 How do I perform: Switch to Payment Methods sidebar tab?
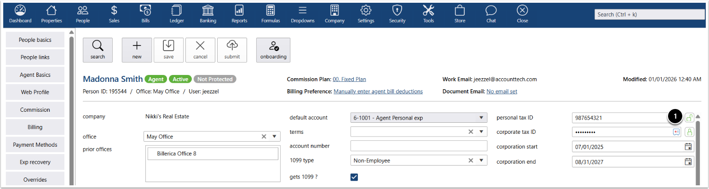(35, 145)
